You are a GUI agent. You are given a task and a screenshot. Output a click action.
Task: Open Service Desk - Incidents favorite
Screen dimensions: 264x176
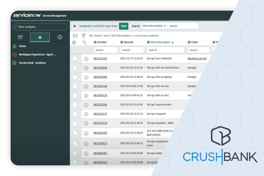[x=32, y=63]
